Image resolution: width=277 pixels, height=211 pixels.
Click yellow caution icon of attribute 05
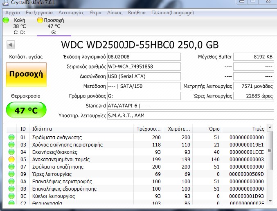tap(11, 159)
